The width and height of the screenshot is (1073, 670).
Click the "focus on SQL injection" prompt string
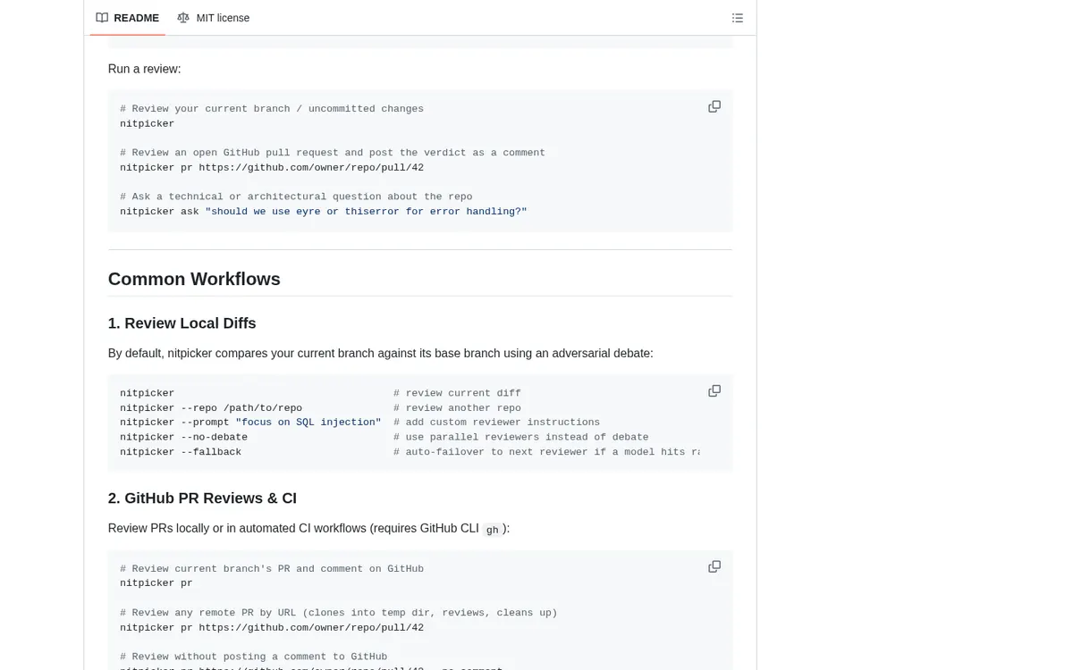[x=308, y=423]
